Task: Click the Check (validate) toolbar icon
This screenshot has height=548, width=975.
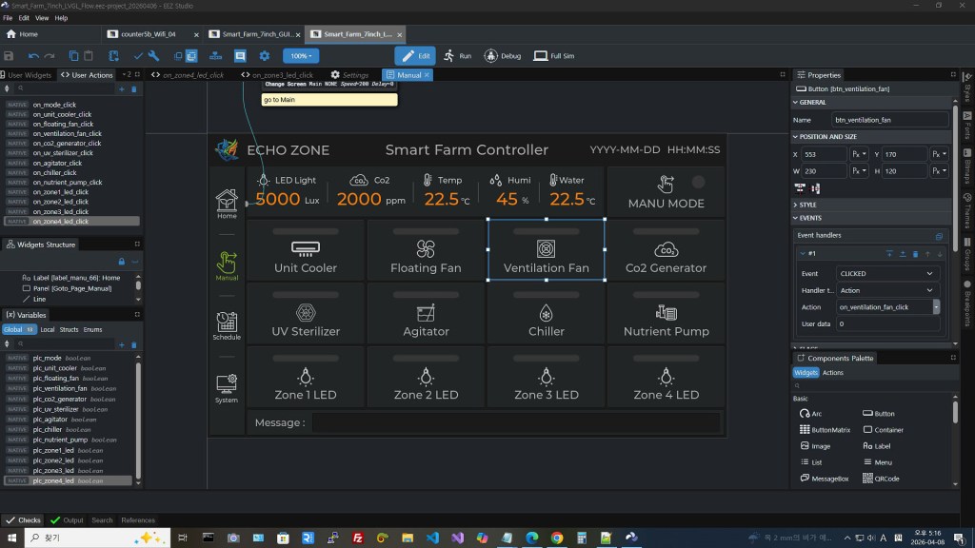Action: (139, 56)
